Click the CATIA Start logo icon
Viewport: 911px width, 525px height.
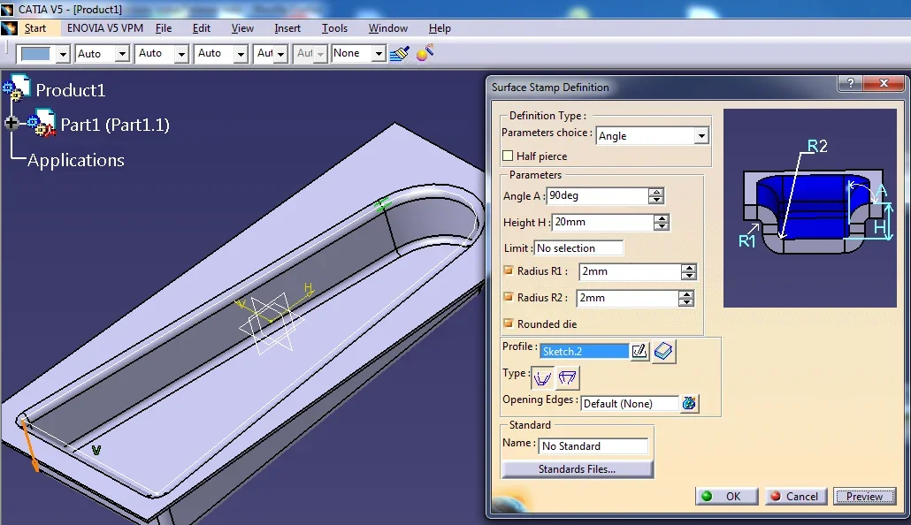pyautogui.click(x=10, y=28)
